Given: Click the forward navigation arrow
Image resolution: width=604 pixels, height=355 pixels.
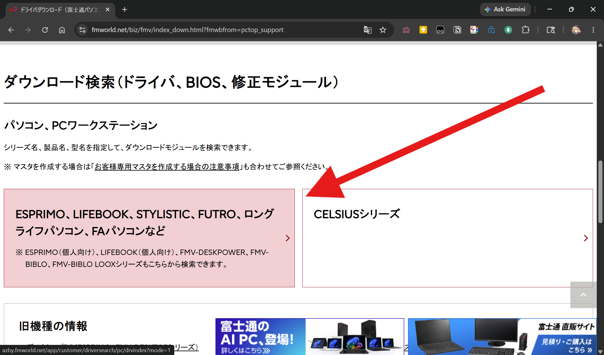Looking at the screenshot, I should (28, 30).
